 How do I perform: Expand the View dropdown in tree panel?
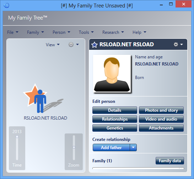53,45
